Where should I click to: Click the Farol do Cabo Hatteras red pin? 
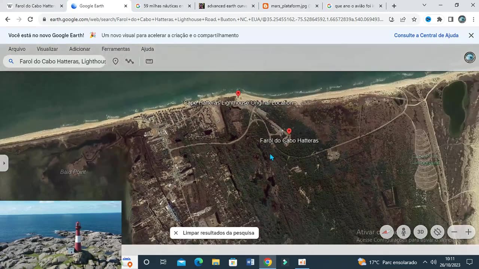tap(289, 131)
